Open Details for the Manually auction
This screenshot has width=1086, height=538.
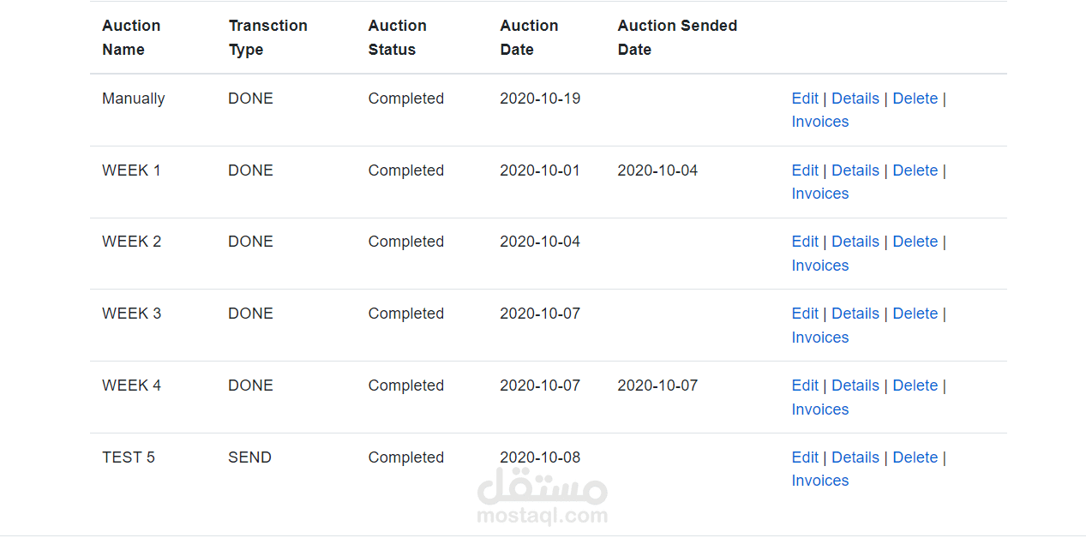point(855,99)
